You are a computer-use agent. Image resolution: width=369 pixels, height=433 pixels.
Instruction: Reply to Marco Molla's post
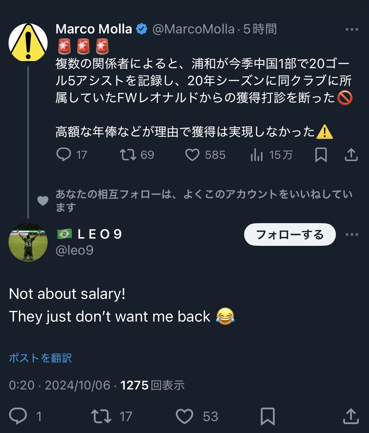coord(64,155)
